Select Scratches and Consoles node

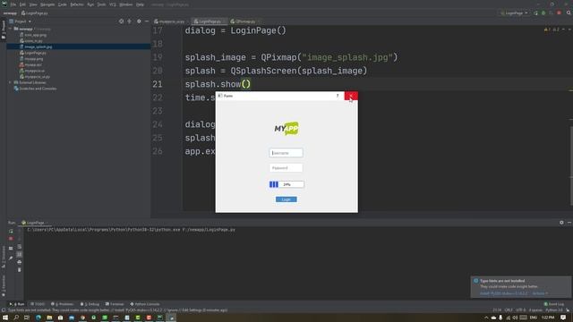[38, 89]
